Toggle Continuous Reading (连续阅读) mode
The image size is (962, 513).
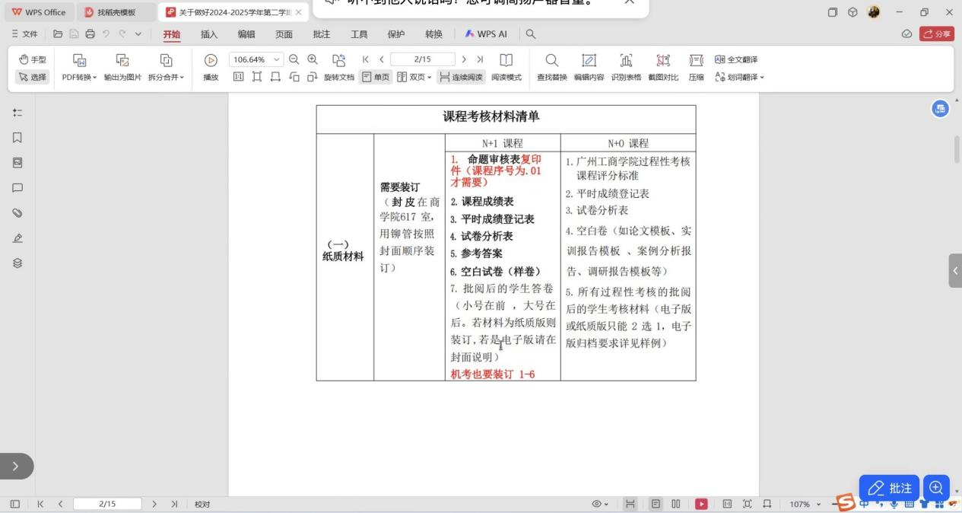(461, 77)
